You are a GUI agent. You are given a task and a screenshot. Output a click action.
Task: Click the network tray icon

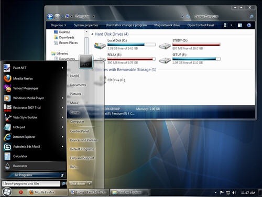coord(228,193)
